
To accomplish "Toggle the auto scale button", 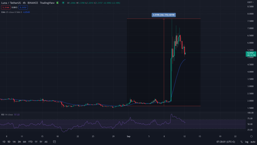I will point(253,142).
